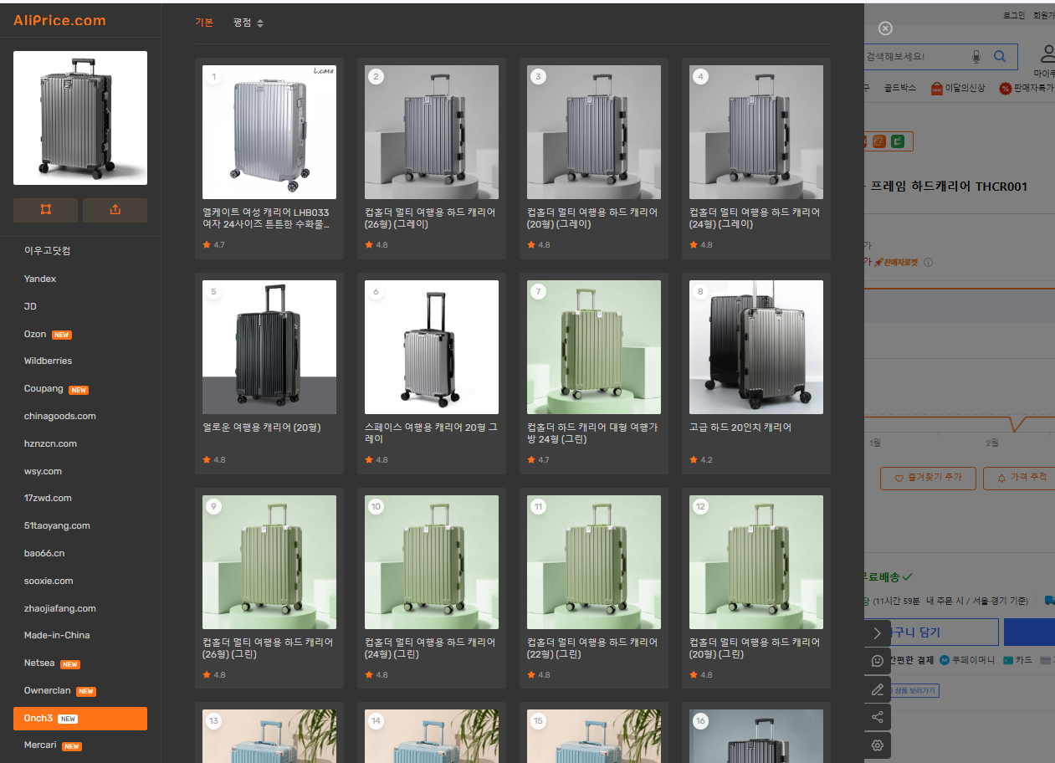
Task: Open 골드박스 menu item on Coupang page
Action: [x=899, y=88]
